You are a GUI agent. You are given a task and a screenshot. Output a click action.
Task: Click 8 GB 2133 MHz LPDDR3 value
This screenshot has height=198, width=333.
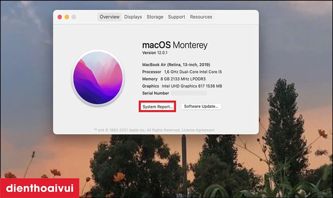(x=183, y=79)
